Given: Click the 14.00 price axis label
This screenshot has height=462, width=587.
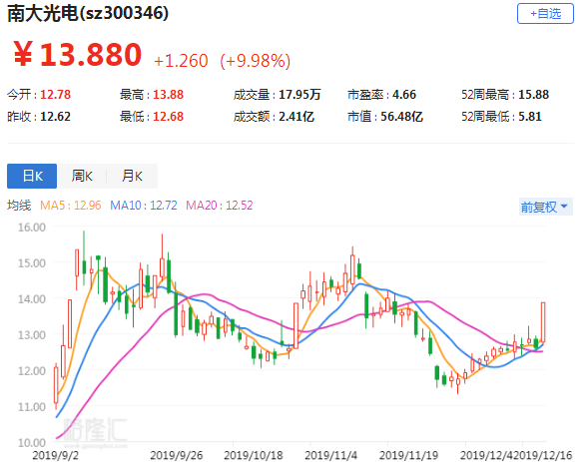Looking at the screenshot, I should (32, 299).
